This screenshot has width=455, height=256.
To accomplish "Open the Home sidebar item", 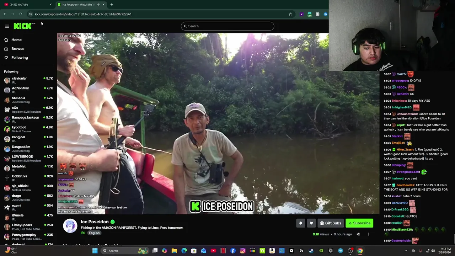I will 16,40.
